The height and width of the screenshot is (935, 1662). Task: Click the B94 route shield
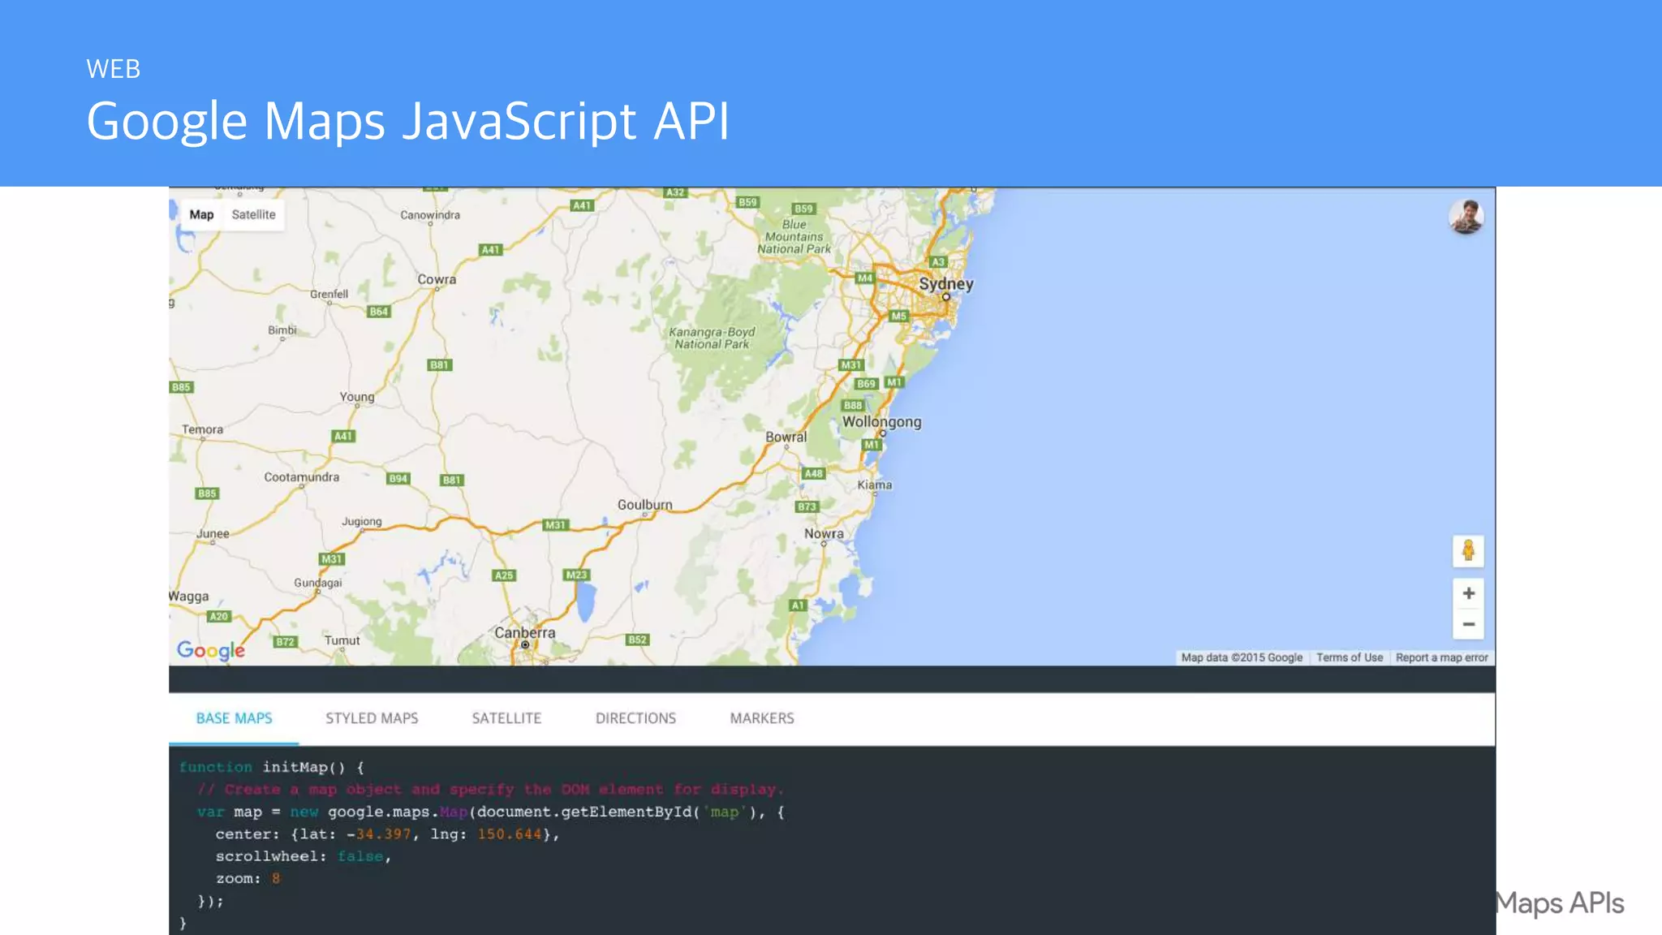tap(398, 479)
